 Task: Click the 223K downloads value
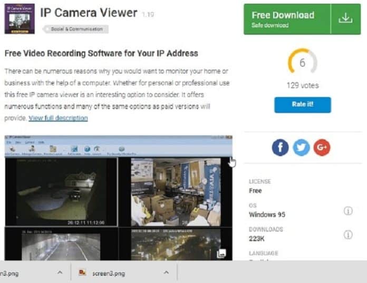257,239
